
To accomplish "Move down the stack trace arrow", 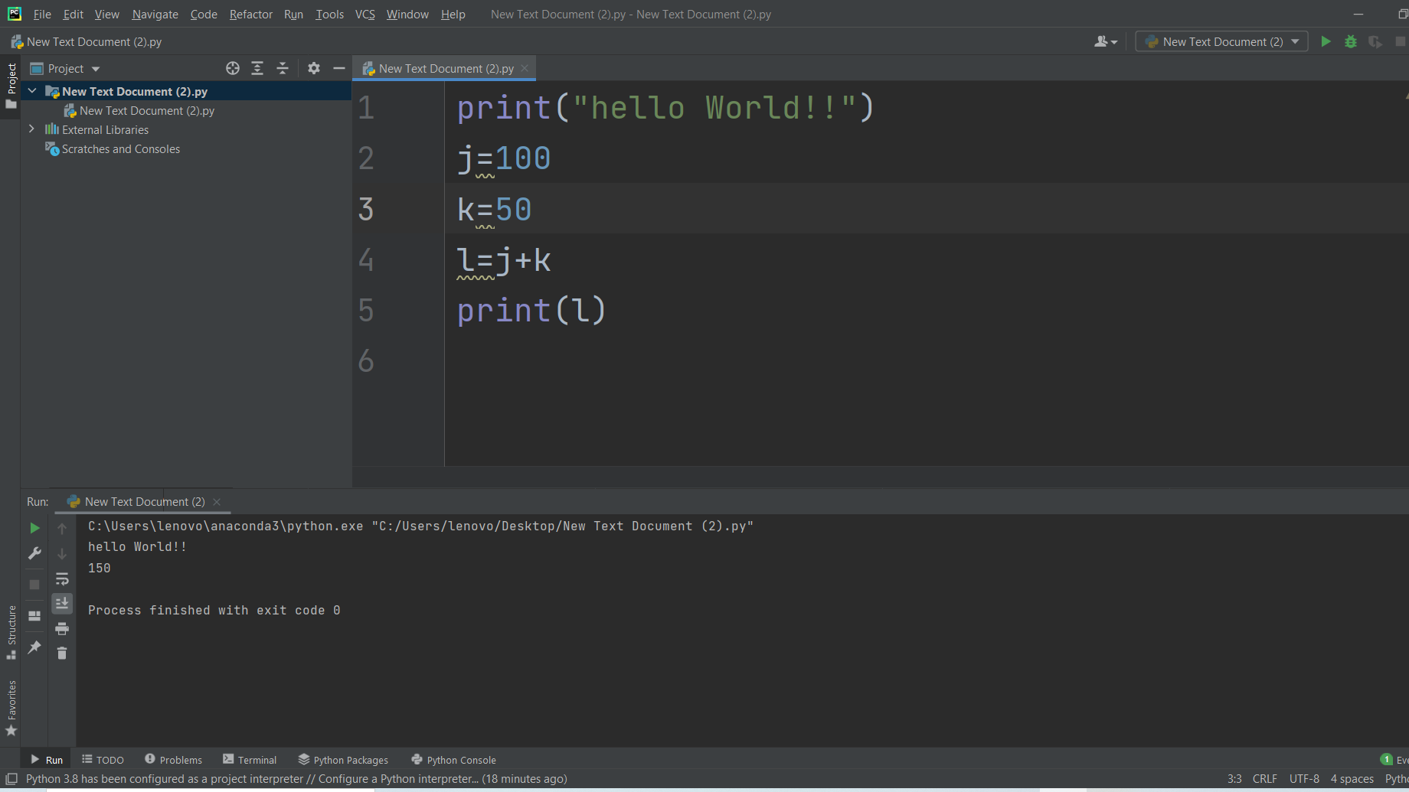I will point(62,553).
